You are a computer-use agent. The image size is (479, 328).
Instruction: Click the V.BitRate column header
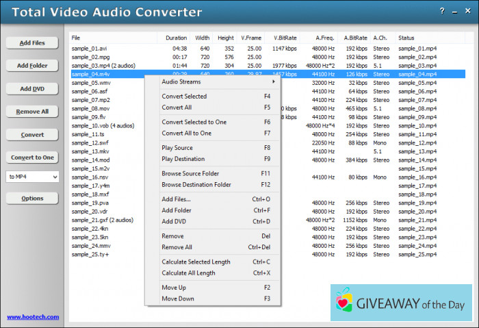point(285,38)
